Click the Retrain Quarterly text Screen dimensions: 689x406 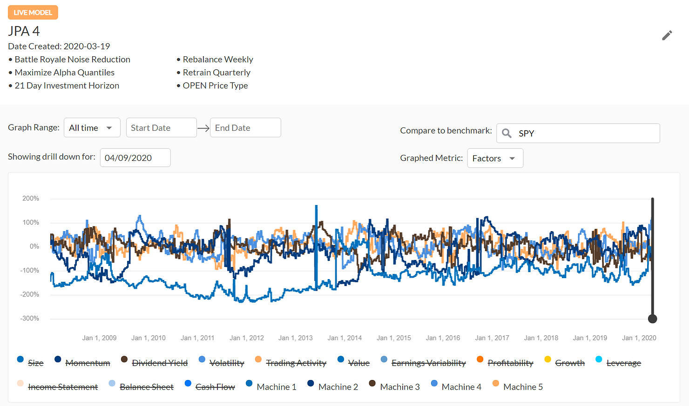[216, 73]
